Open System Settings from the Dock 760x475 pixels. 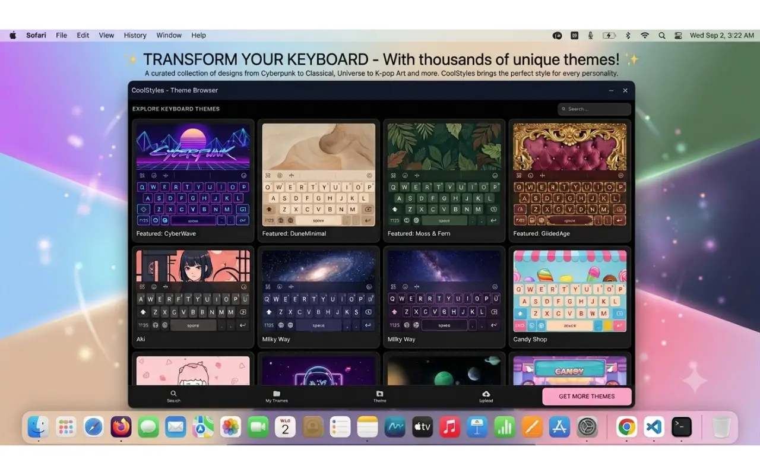click(x=587, y=426)
